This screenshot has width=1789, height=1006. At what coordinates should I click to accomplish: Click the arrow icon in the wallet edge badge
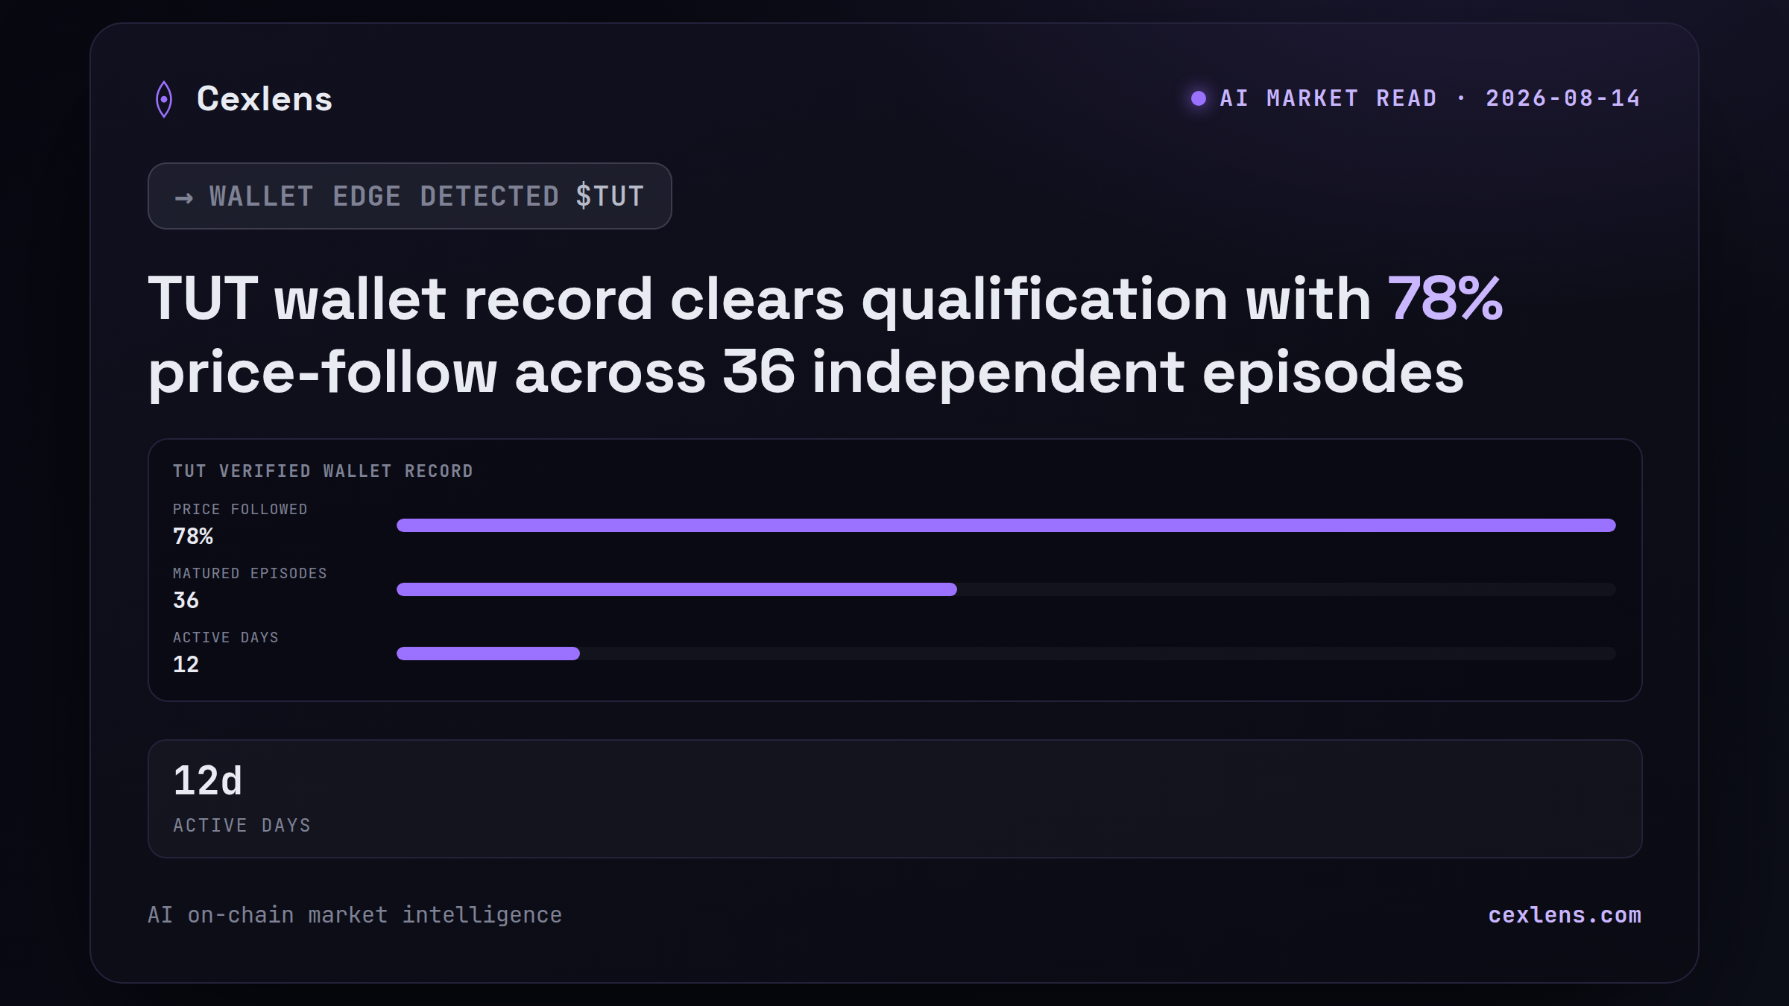tap(184, 197)
